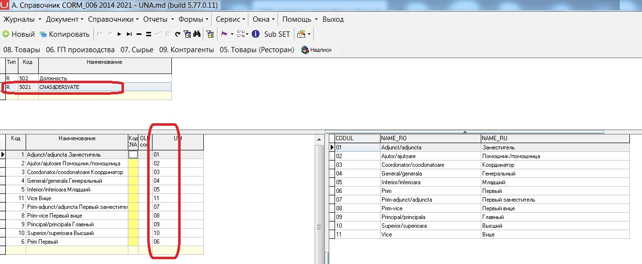The height and width of the screenshot is (264, 642).
Task: Open the flag icon dropdown arrow
Action: [x=232, y=34]
